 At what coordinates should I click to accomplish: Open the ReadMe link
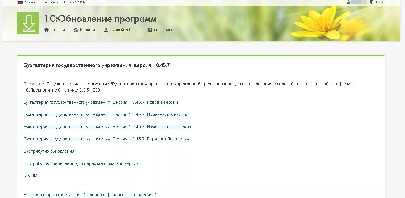(32, 176)
